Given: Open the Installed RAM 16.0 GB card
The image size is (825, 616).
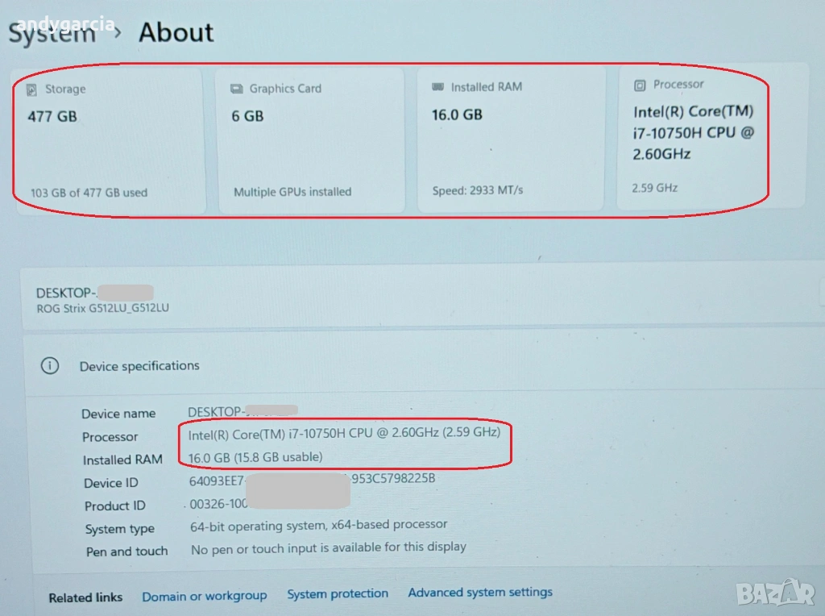Looking at the screenshot, I should (x=510, y=139).
